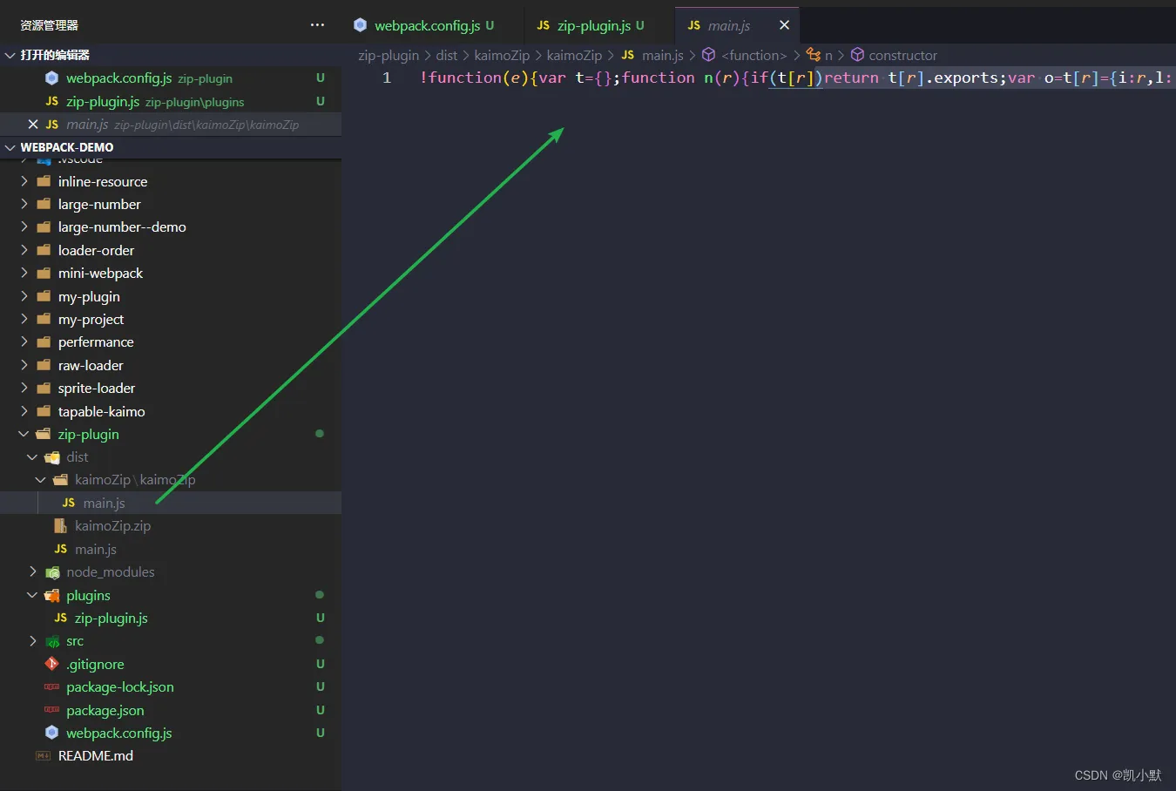This screenshot has width=1176, height=791.
Task: Click the dist breadcrumb segment
Action: pyautogui.click(x=447, y=55)
